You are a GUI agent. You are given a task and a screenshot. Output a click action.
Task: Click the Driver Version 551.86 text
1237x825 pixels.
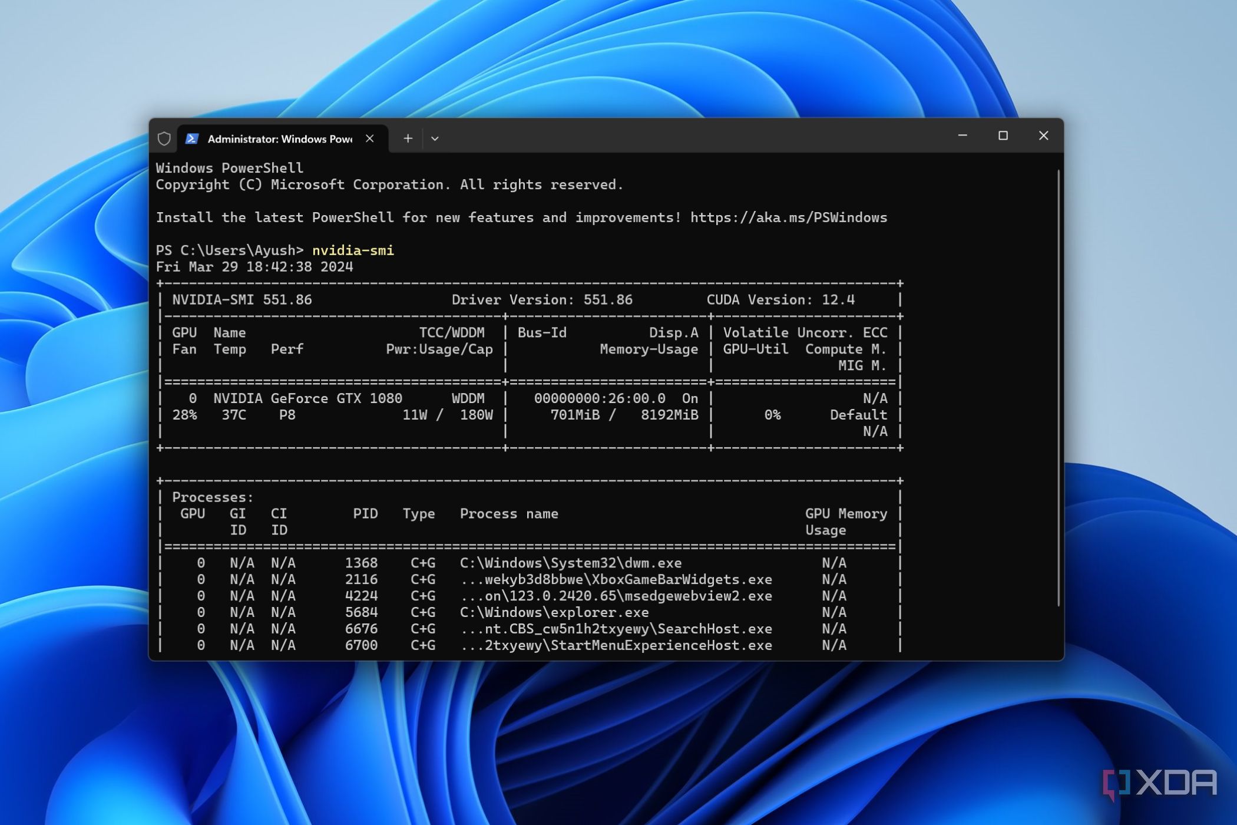tap(541, 299)
